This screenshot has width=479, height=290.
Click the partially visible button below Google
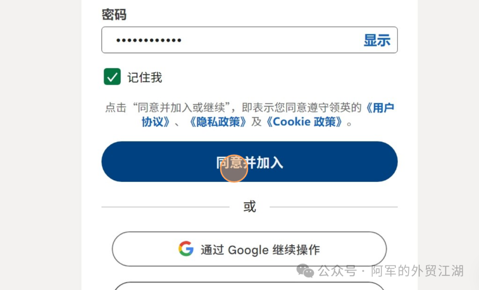[249, 286]
